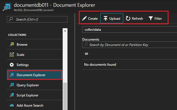Click the Scale icon in sidebar
The height and width of the screenshot is (110, 177).
[x=12, y=54]
